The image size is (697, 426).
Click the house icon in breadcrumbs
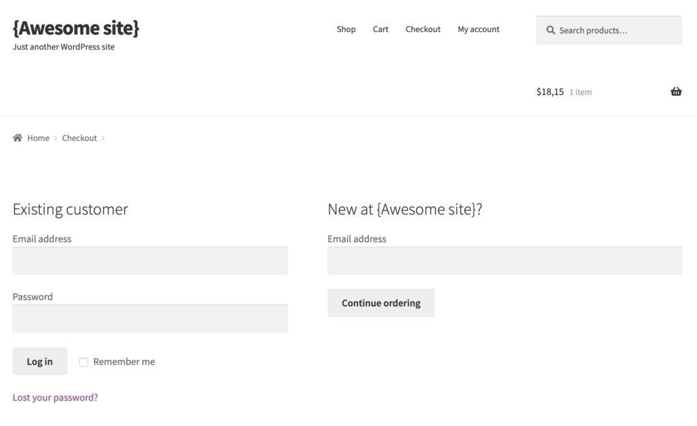pyautogui.click(x=18, y=138)
